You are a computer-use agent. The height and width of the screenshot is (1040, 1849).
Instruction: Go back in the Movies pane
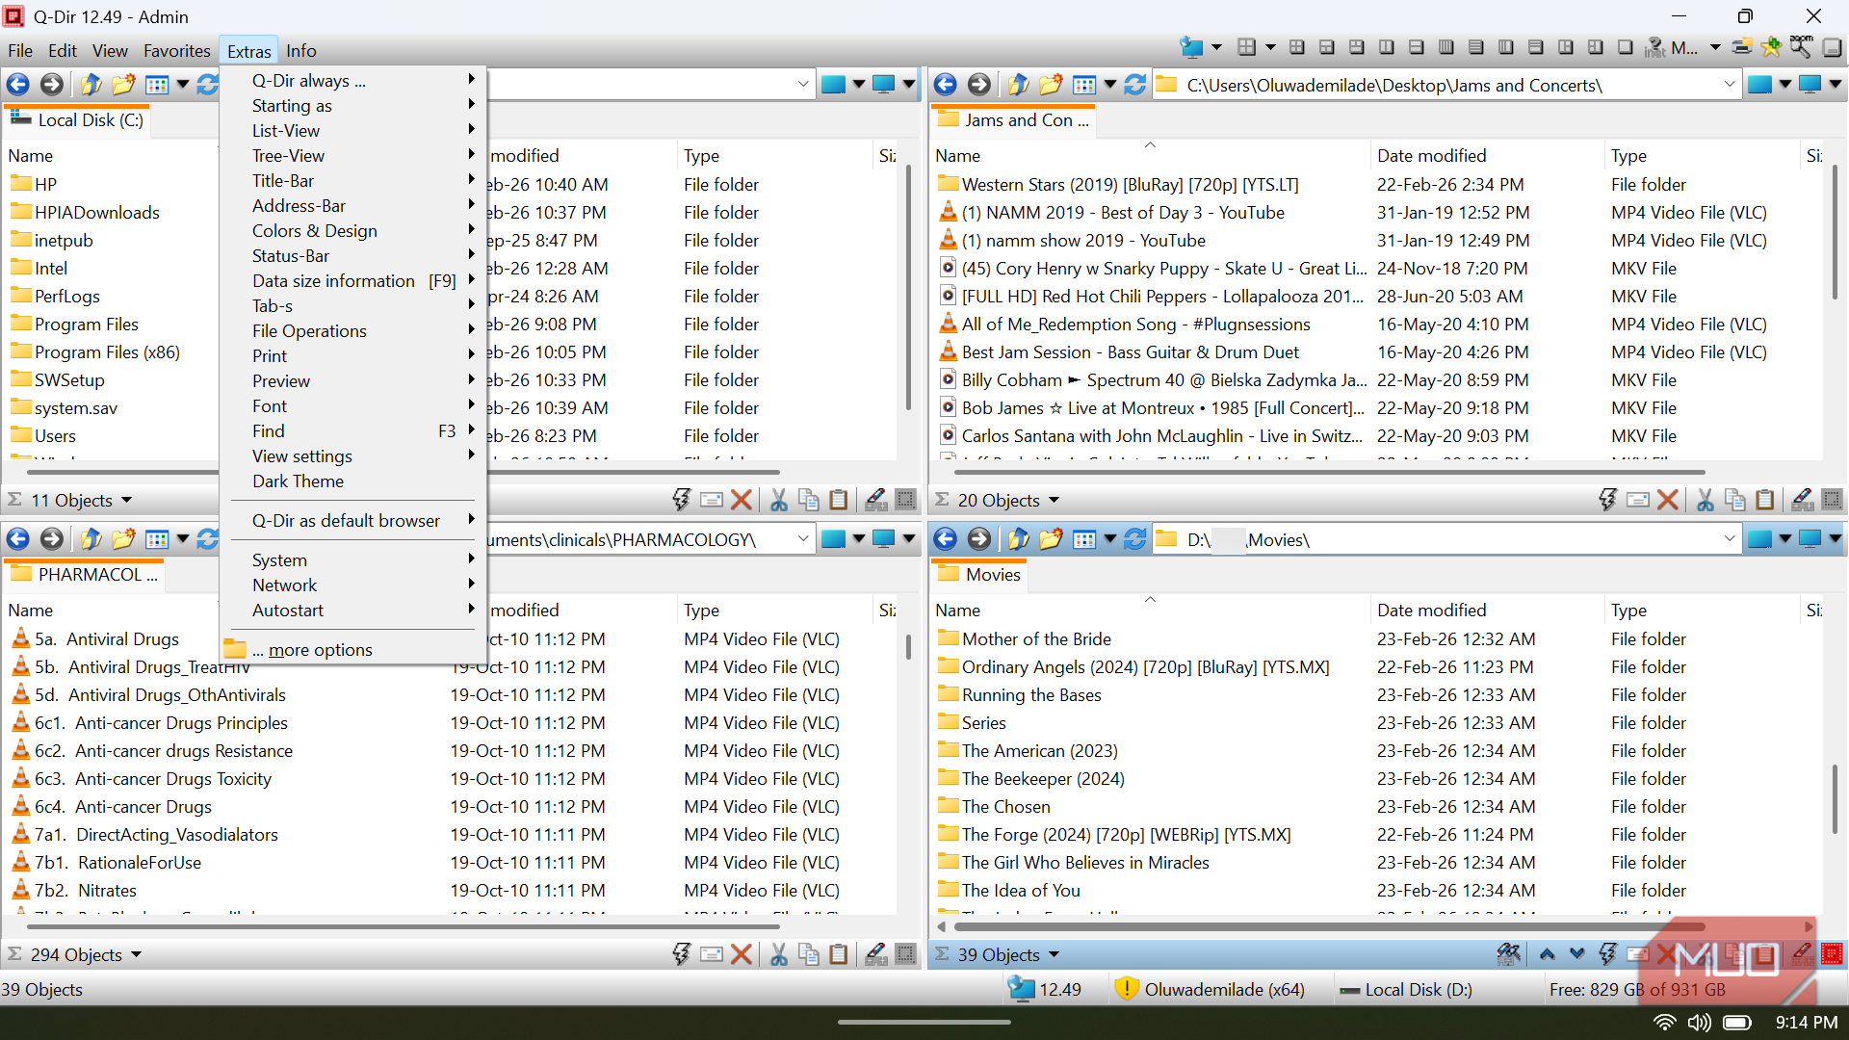[946, 539]
